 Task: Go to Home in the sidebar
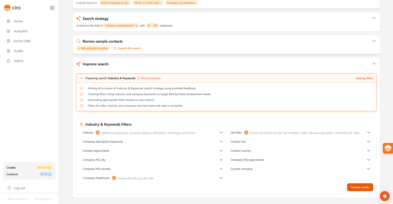(x=18, y=21)
